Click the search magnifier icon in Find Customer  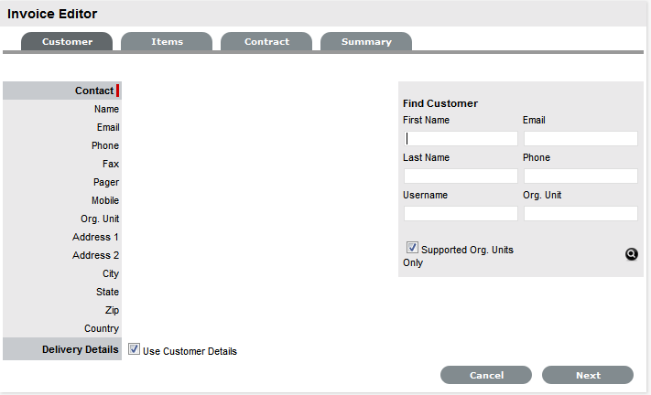click(x=631, y=254)
